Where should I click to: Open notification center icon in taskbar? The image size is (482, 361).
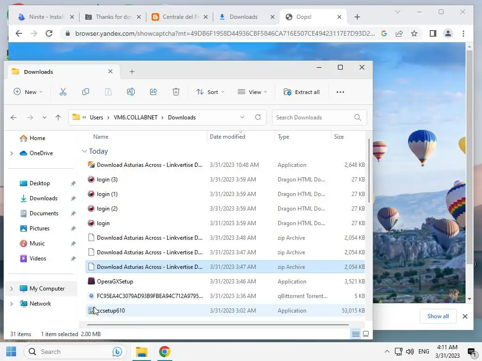[471, 352]
